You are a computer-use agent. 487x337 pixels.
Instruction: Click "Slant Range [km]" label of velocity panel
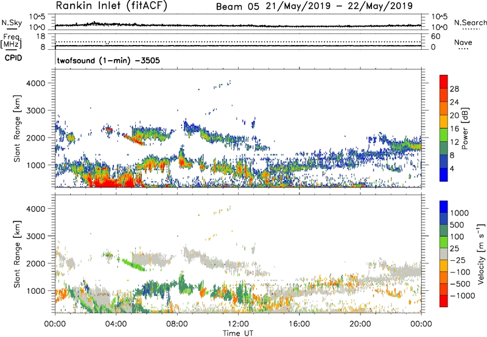pyautogui.click(x=17, y=254)
